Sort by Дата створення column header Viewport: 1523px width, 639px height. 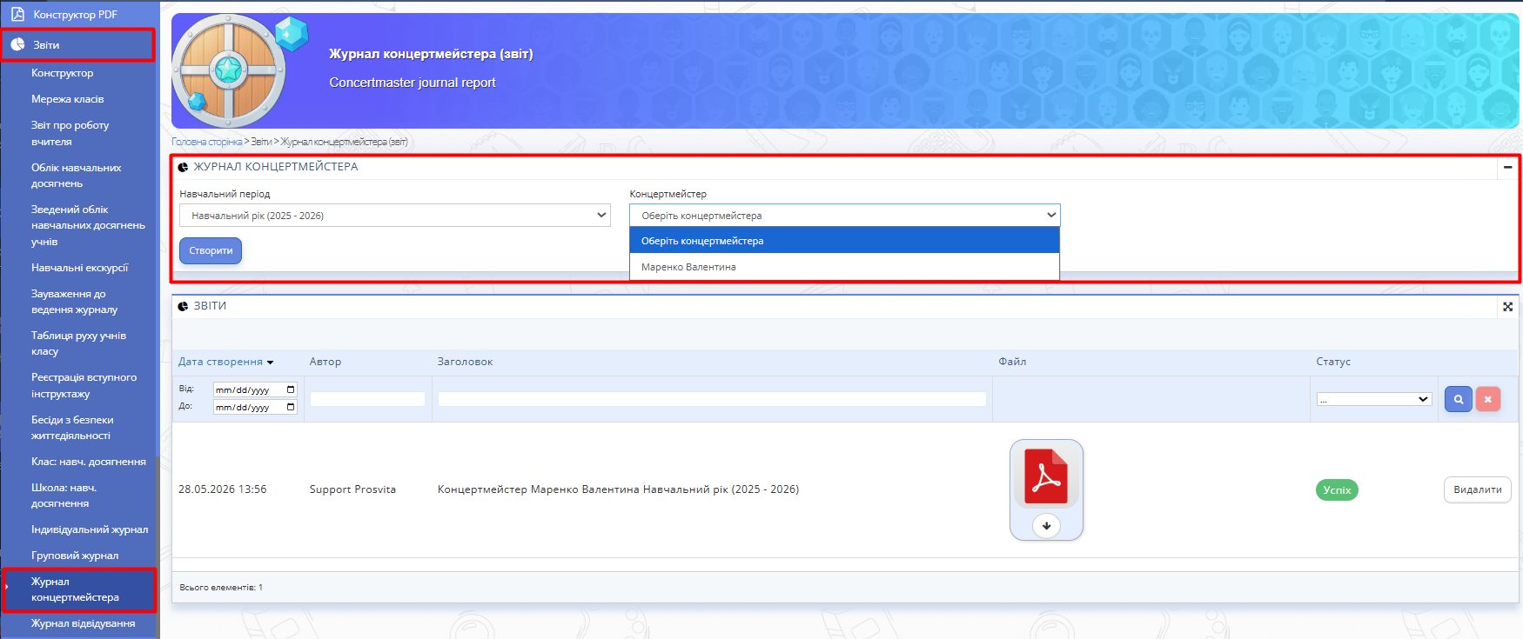pyautogui.click(x=220, y=362)
